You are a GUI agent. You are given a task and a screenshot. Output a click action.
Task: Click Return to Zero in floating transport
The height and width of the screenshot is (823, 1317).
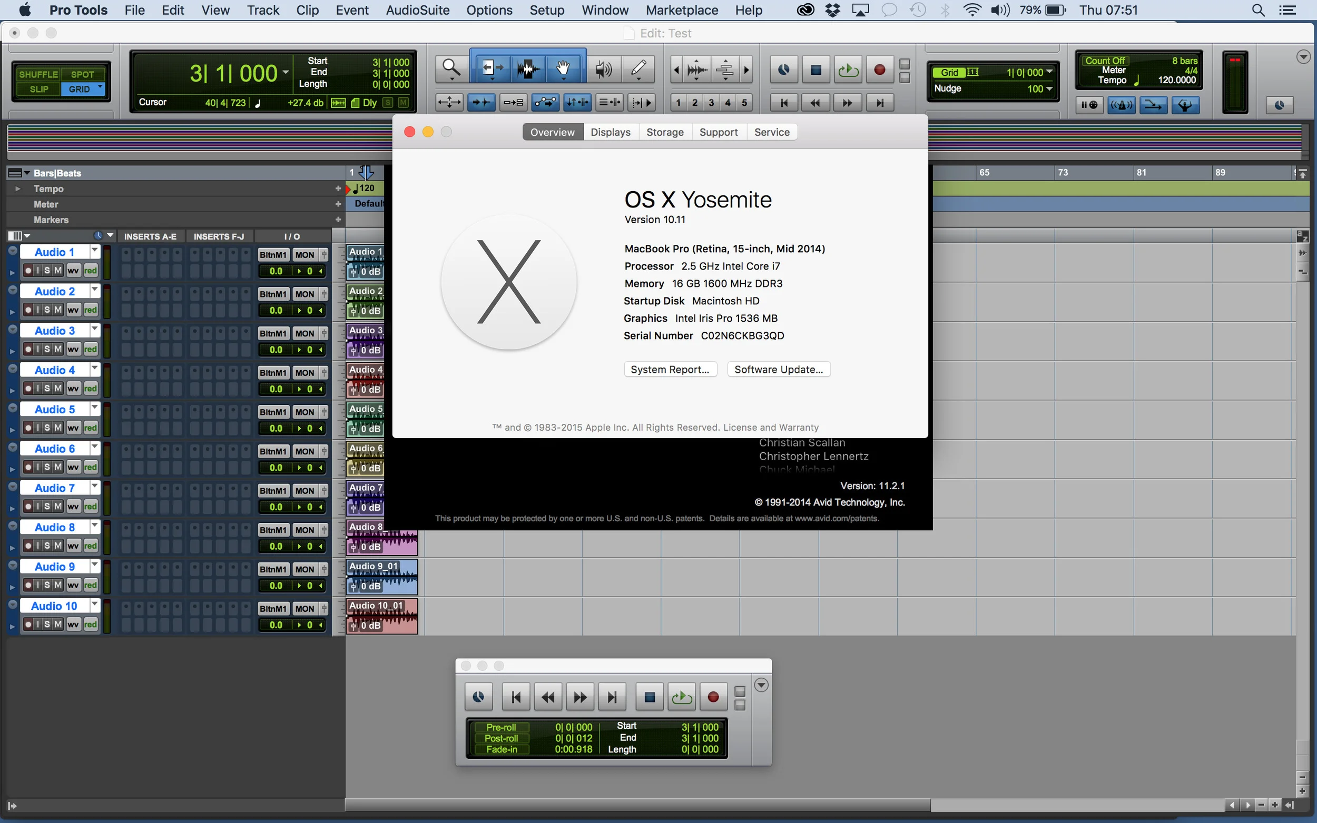[x=516, y=697]
